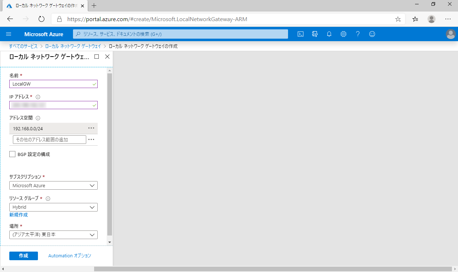The height and width of the screenshot is (272, 458).
Task: Click the Azure resource search box
Action: point(180,34)
